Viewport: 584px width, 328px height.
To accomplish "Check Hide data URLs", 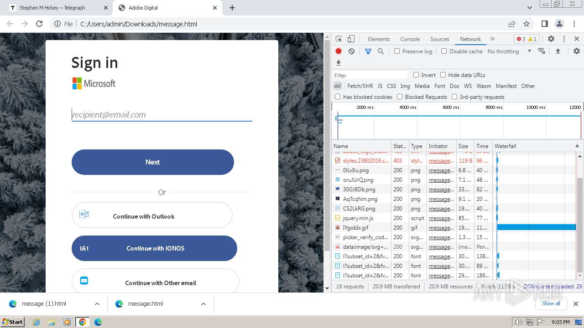I will point(443,75).
